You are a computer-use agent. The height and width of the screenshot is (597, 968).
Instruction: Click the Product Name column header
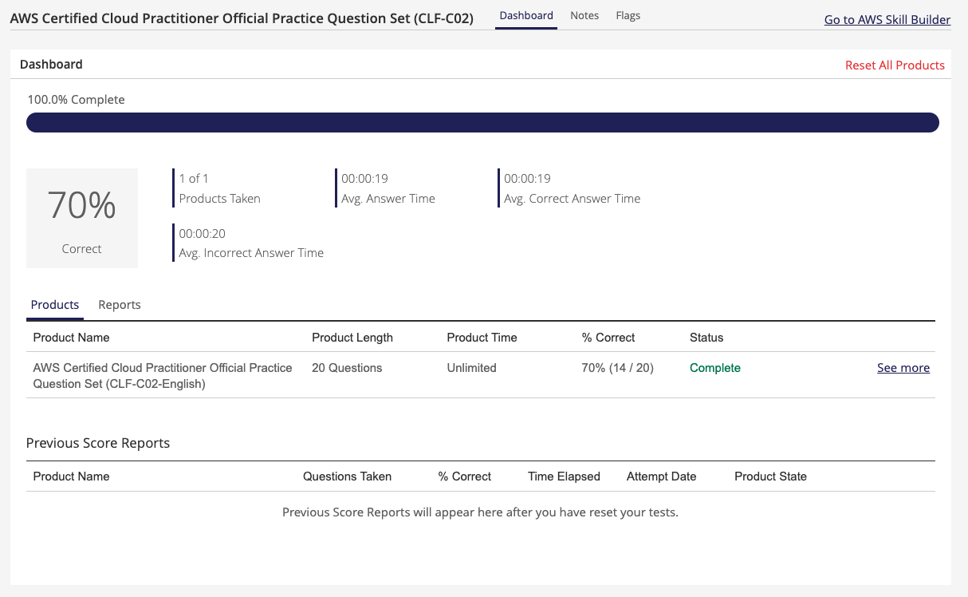71,338
